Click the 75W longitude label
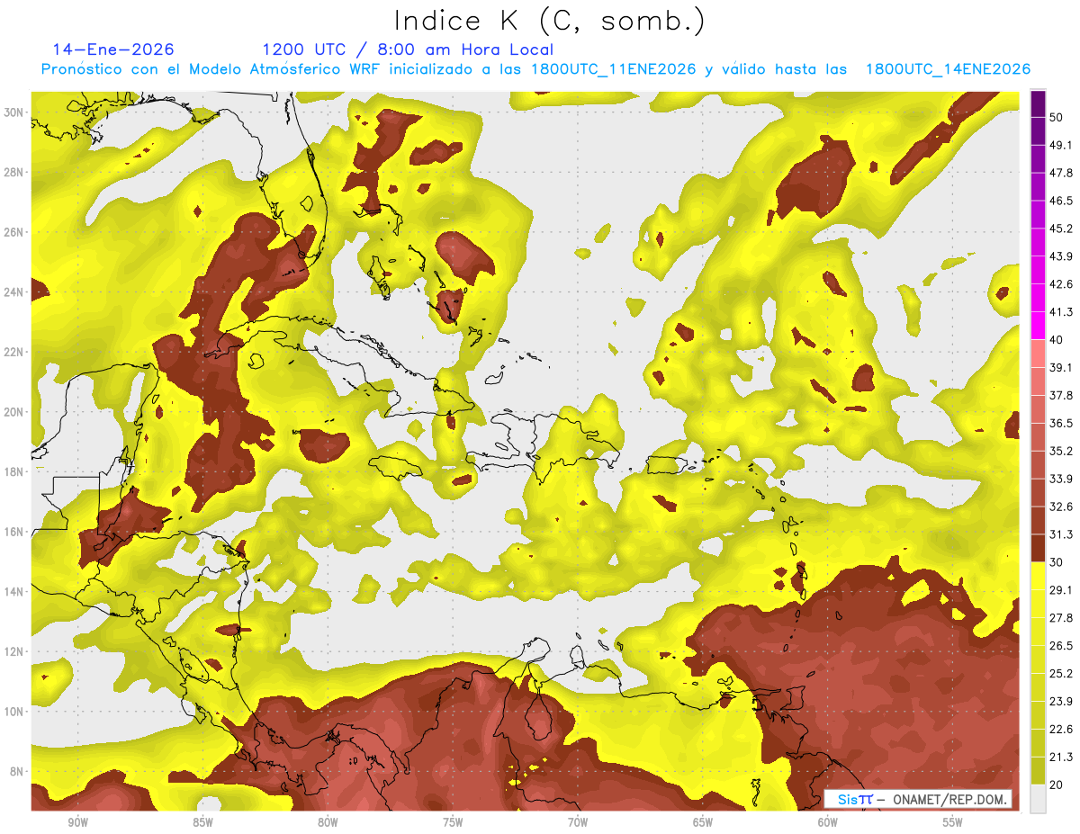 coord(453,822)
